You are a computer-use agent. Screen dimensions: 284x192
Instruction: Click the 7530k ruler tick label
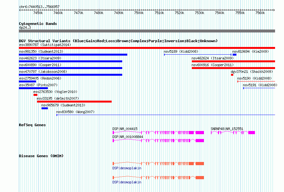199,13
